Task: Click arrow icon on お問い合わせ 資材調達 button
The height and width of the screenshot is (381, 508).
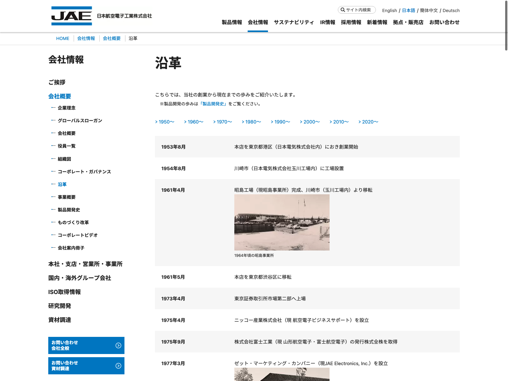Action: click(x=118, y=366)
